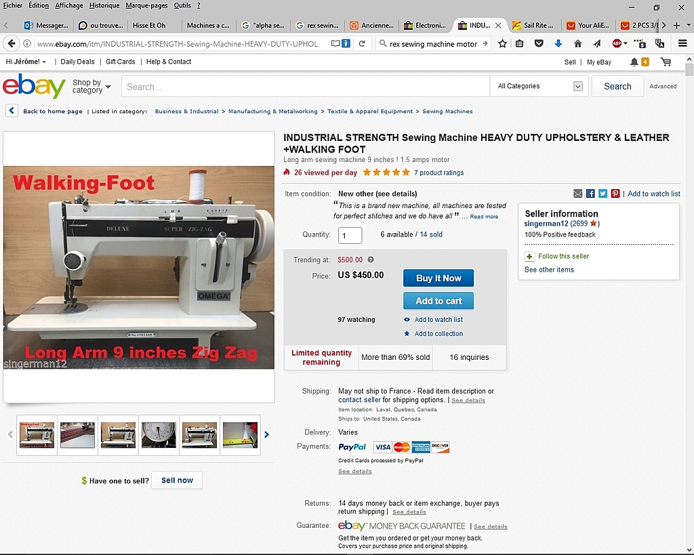Expand the Shop by category dropdown
The height and width of the screenshot is (555, 694).
click(91, 86)
